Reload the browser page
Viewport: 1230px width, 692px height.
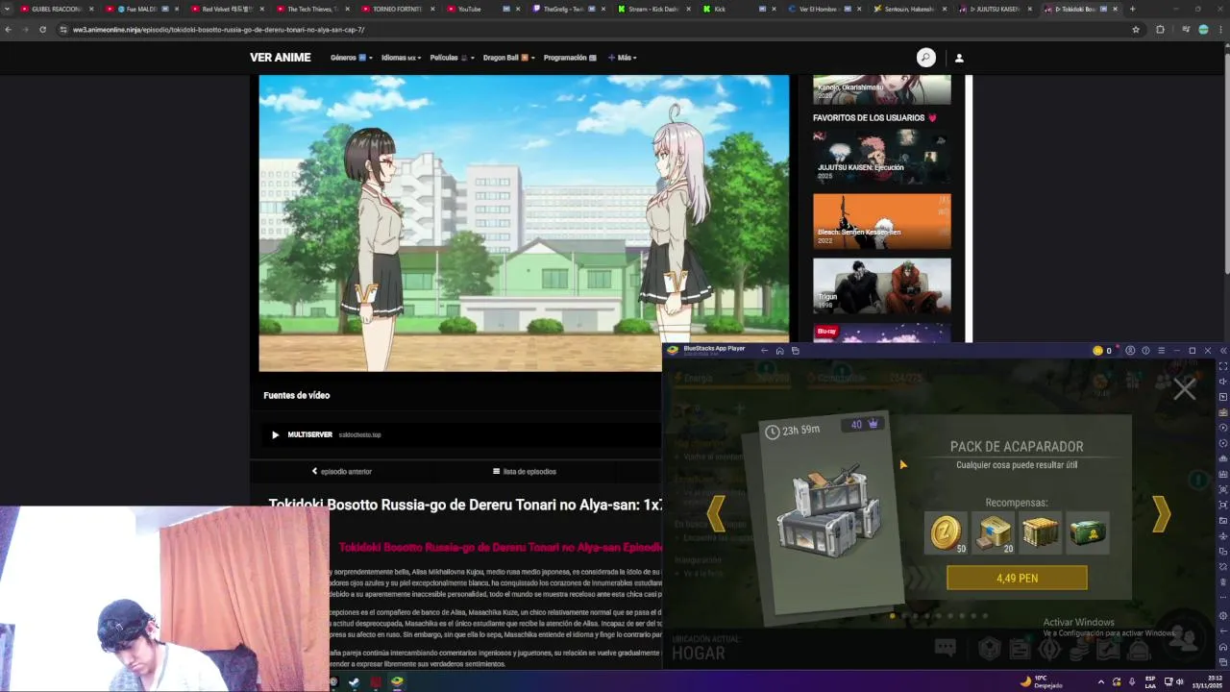pyautogui.click(x=42, y=30)
